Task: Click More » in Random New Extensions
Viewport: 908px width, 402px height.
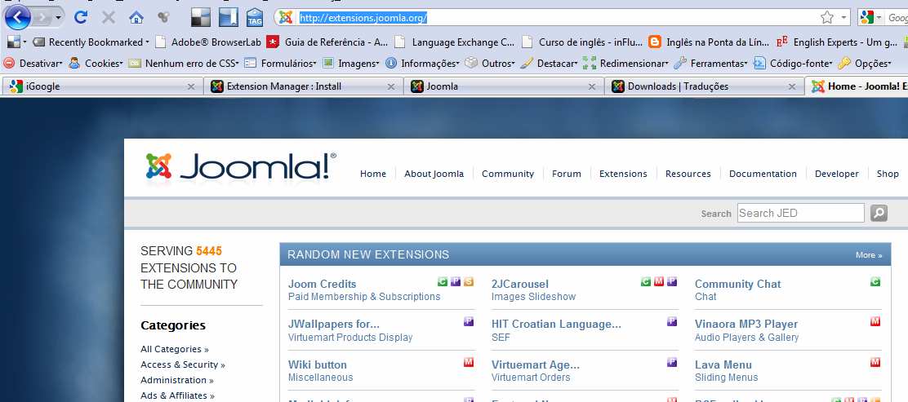Action: pyautogui.click(x=869, y=254)
